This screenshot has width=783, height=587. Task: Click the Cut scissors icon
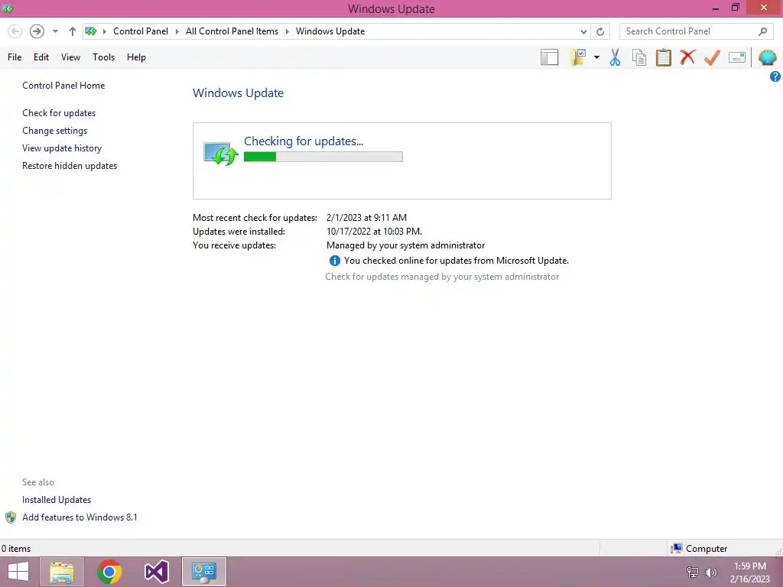(616, 57)
